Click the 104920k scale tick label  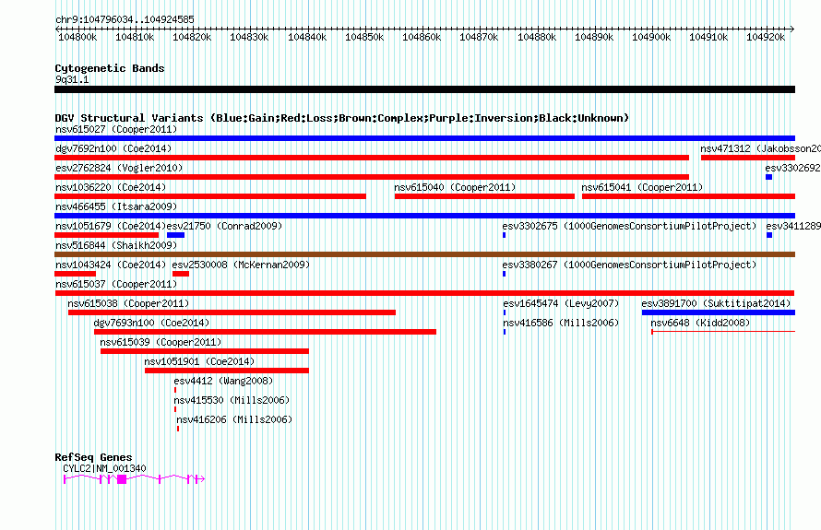[x=766, y=37]
